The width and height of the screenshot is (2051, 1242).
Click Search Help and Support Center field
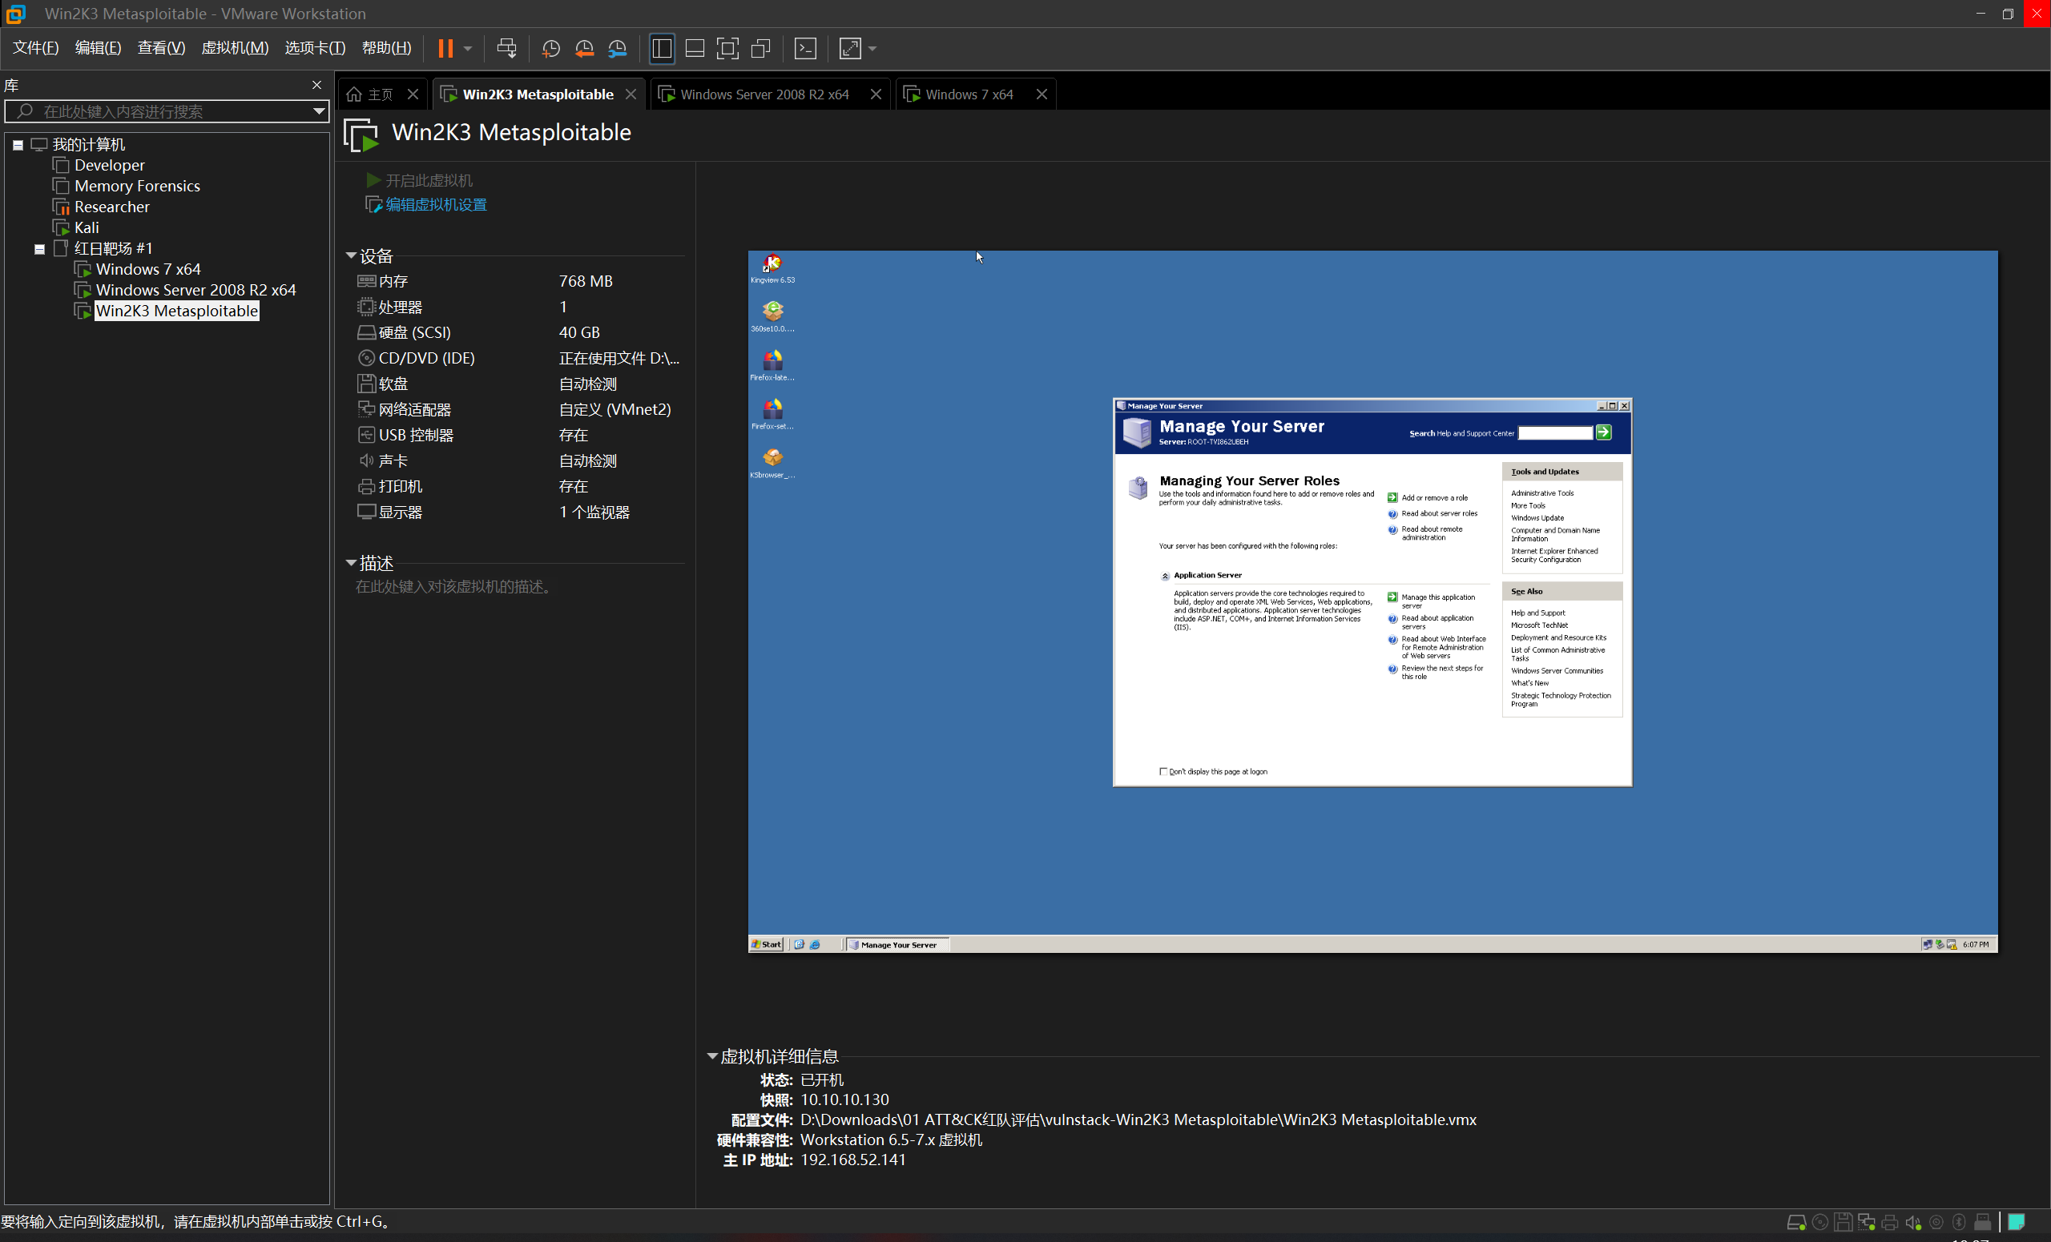click(x=1555, y=432)
